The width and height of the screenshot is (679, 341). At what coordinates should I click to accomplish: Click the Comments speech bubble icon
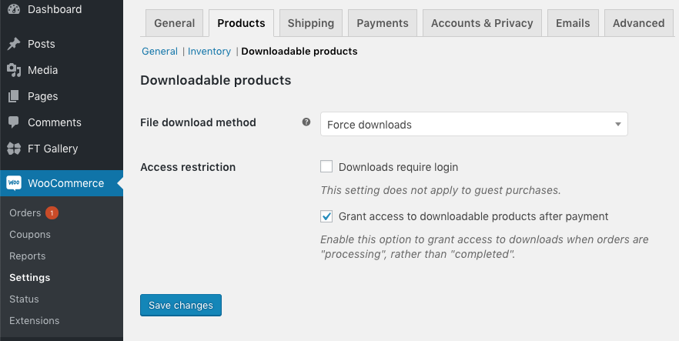(x=14, y=122)
